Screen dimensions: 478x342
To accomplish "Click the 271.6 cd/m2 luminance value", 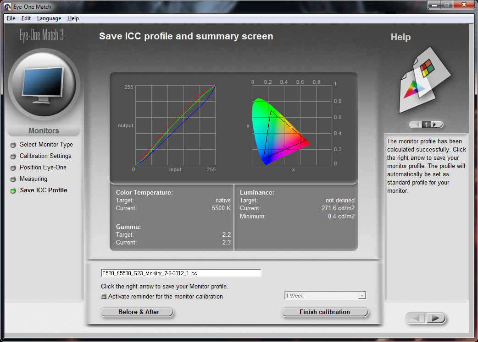I will coord(338,208).
